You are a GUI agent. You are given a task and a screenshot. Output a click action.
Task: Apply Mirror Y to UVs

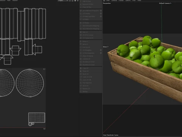[91, 45]
